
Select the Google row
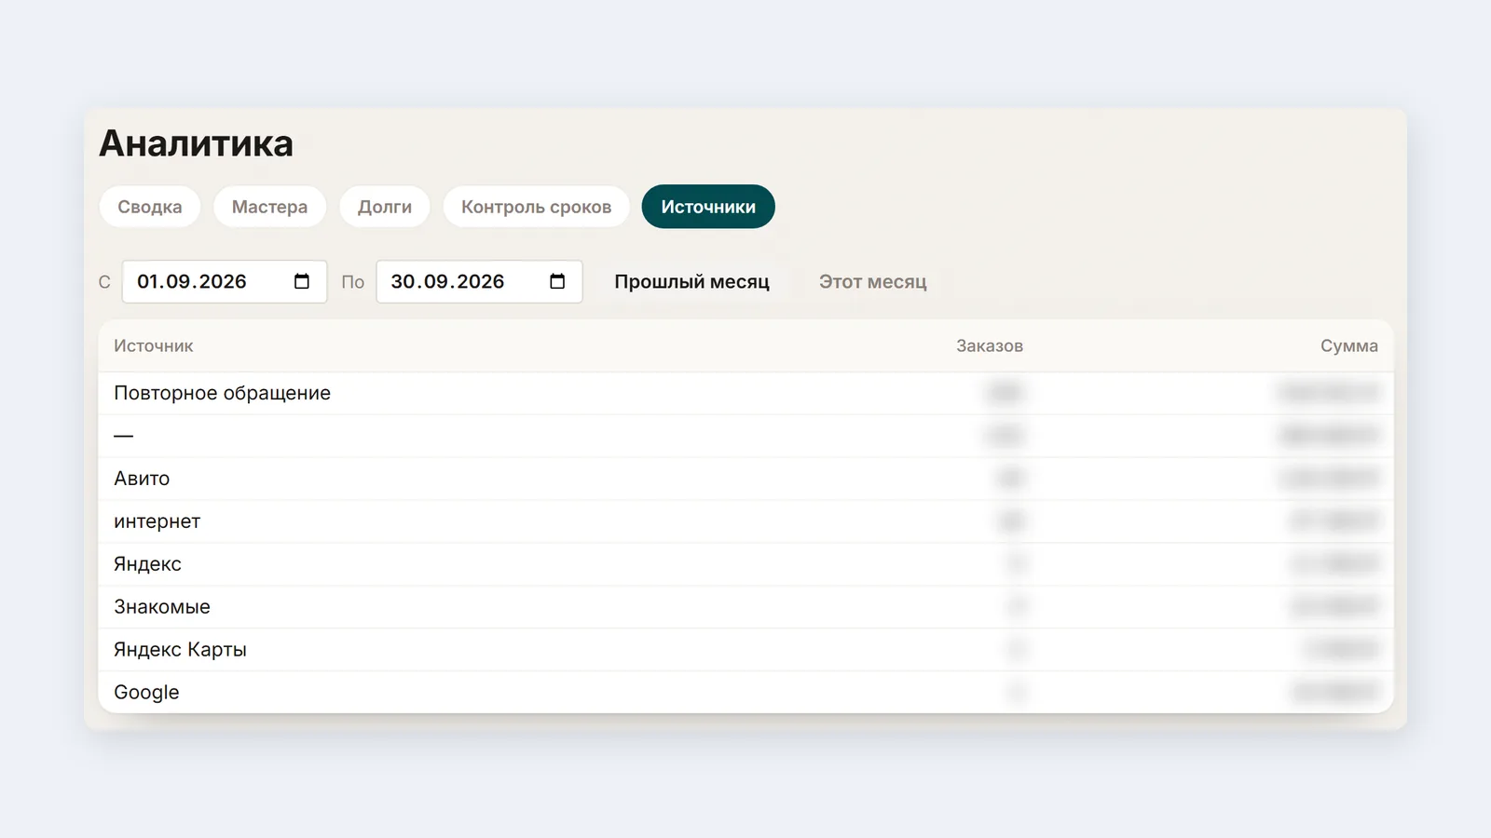coord(745,693)
